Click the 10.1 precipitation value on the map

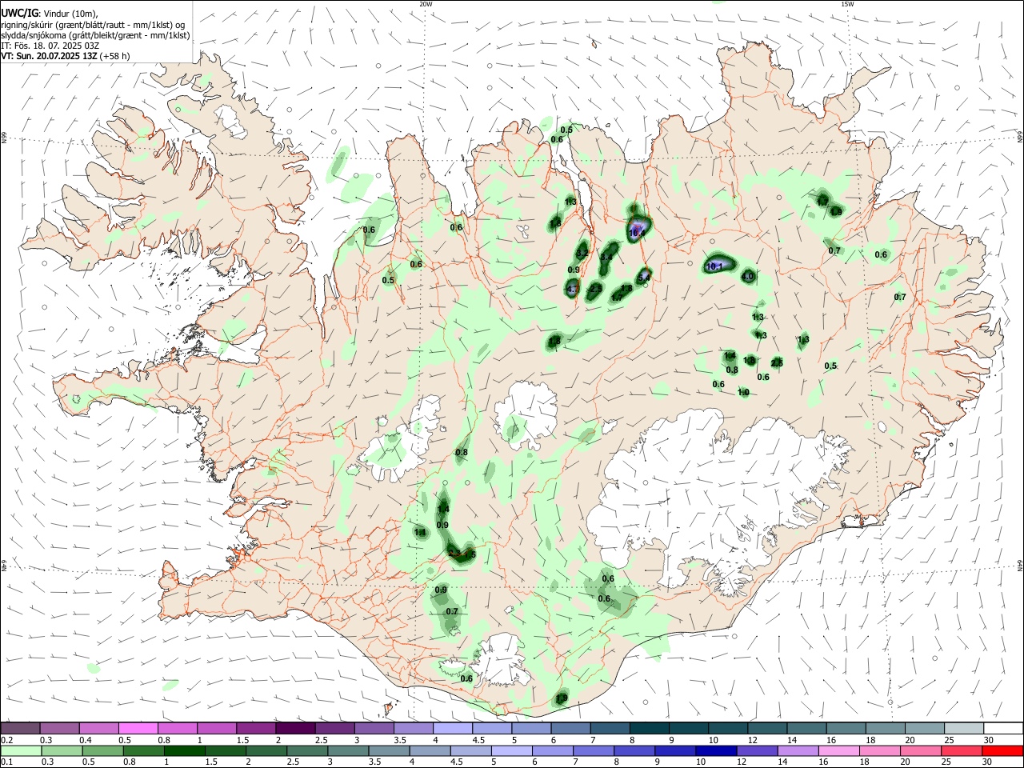(x=715, y=266)
